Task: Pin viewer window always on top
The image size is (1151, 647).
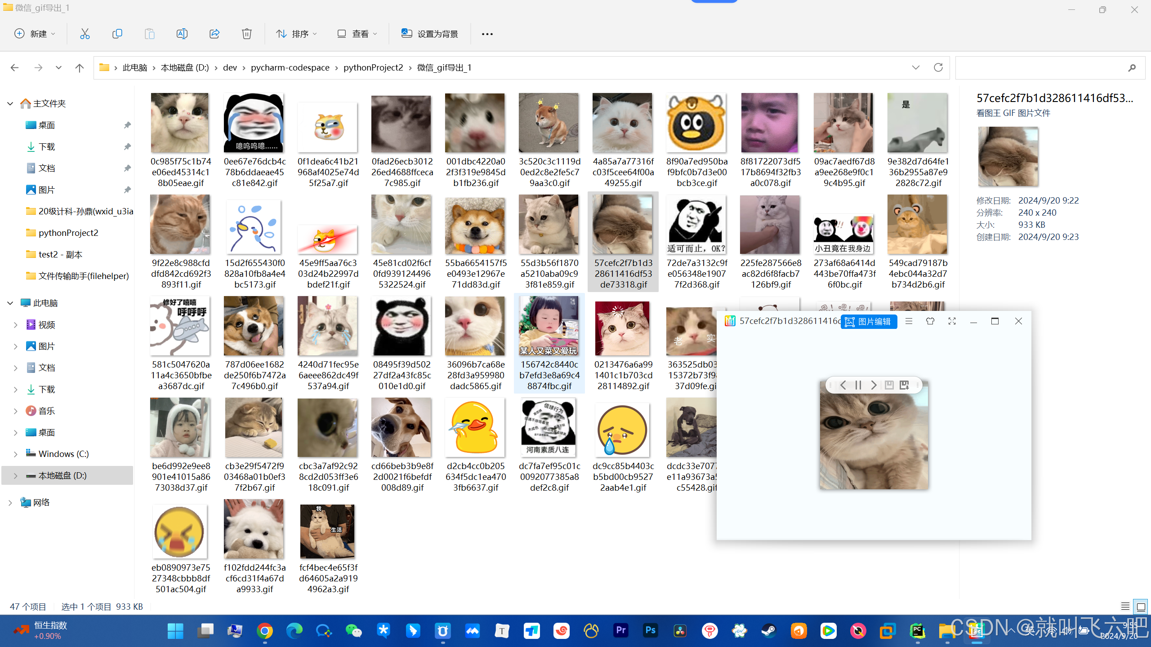Action: click(930, 321)
